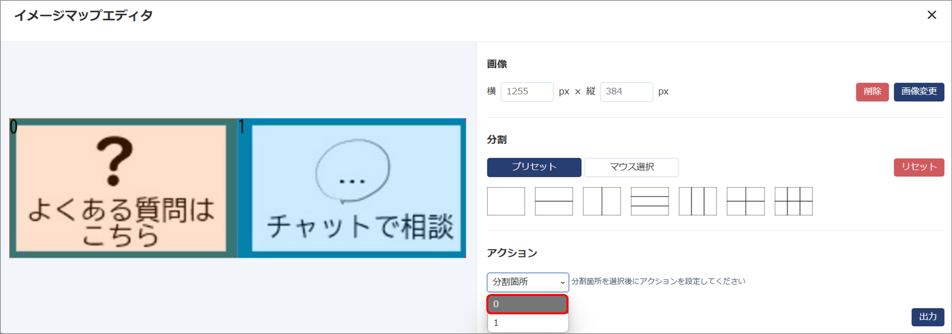Choose the two-column vertical split preset
The height and width of the screenshot is (334, 952).
[602, 201]
